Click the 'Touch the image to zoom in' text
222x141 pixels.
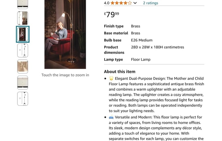point(65,75)
